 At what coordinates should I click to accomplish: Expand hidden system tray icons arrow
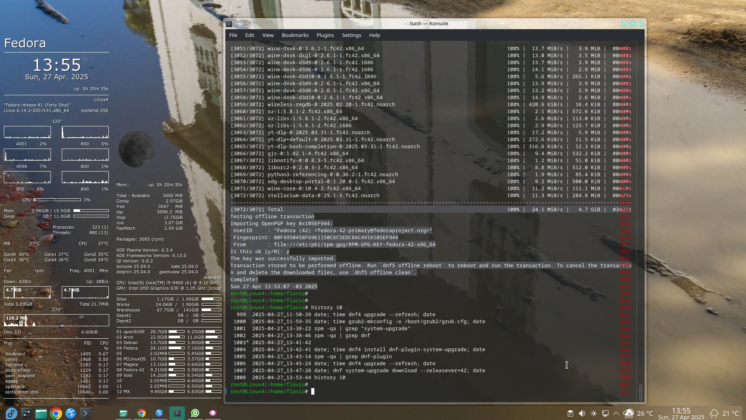tap(616, 413)
